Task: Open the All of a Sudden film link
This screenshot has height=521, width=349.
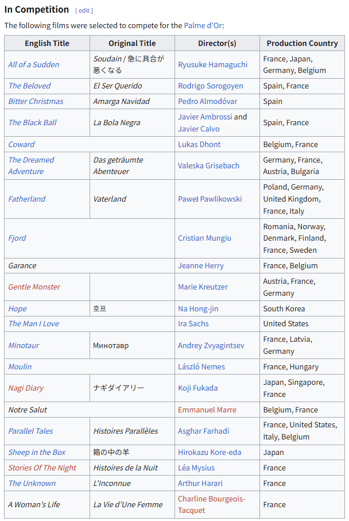Action: tap(33, 64)
